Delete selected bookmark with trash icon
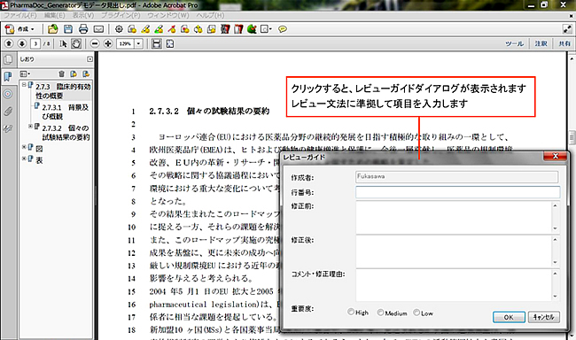Screen dimensions: 576x340 tap(62, 73)
